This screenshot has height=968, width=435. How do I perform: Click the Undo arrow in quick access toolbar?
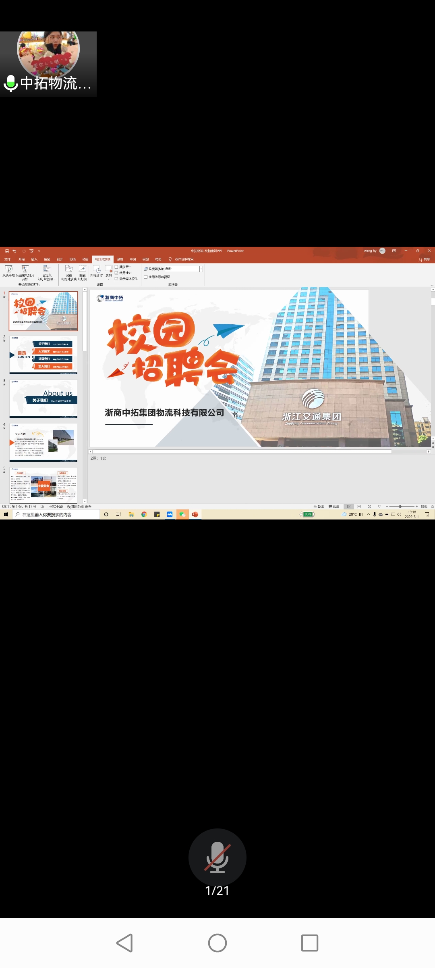[14, 251]
